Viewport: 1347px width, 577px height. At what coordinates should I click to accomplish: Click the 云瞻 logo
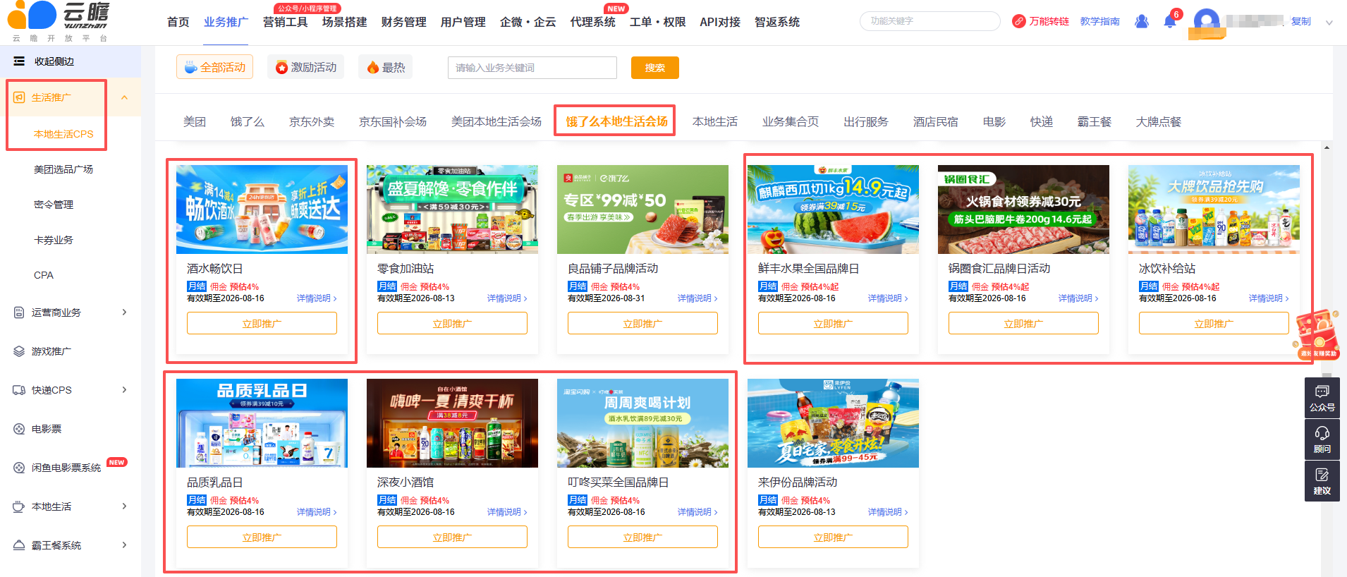tap(59, 22)
